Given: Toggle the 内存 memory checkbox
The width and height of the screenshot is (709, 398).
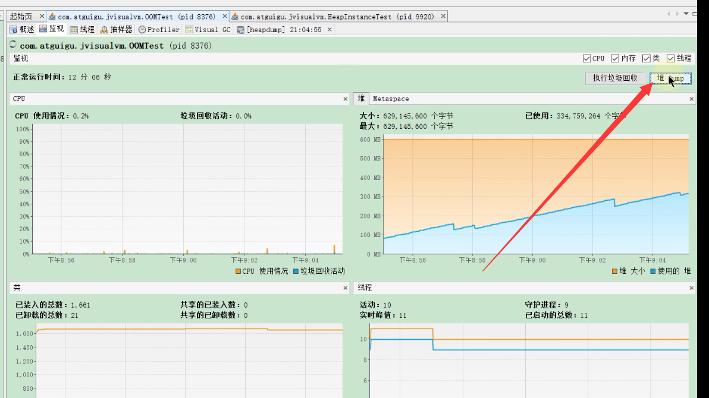Looking at the screenshot, I should (615, 58).
